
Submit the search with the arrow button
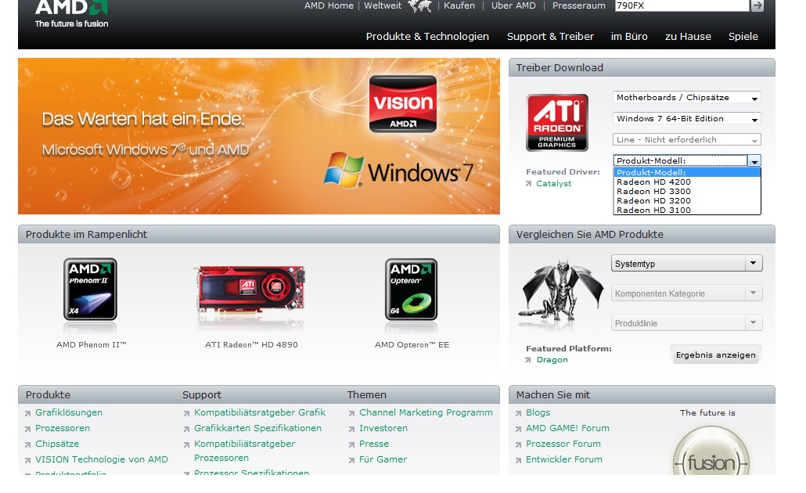click(757, 5)
